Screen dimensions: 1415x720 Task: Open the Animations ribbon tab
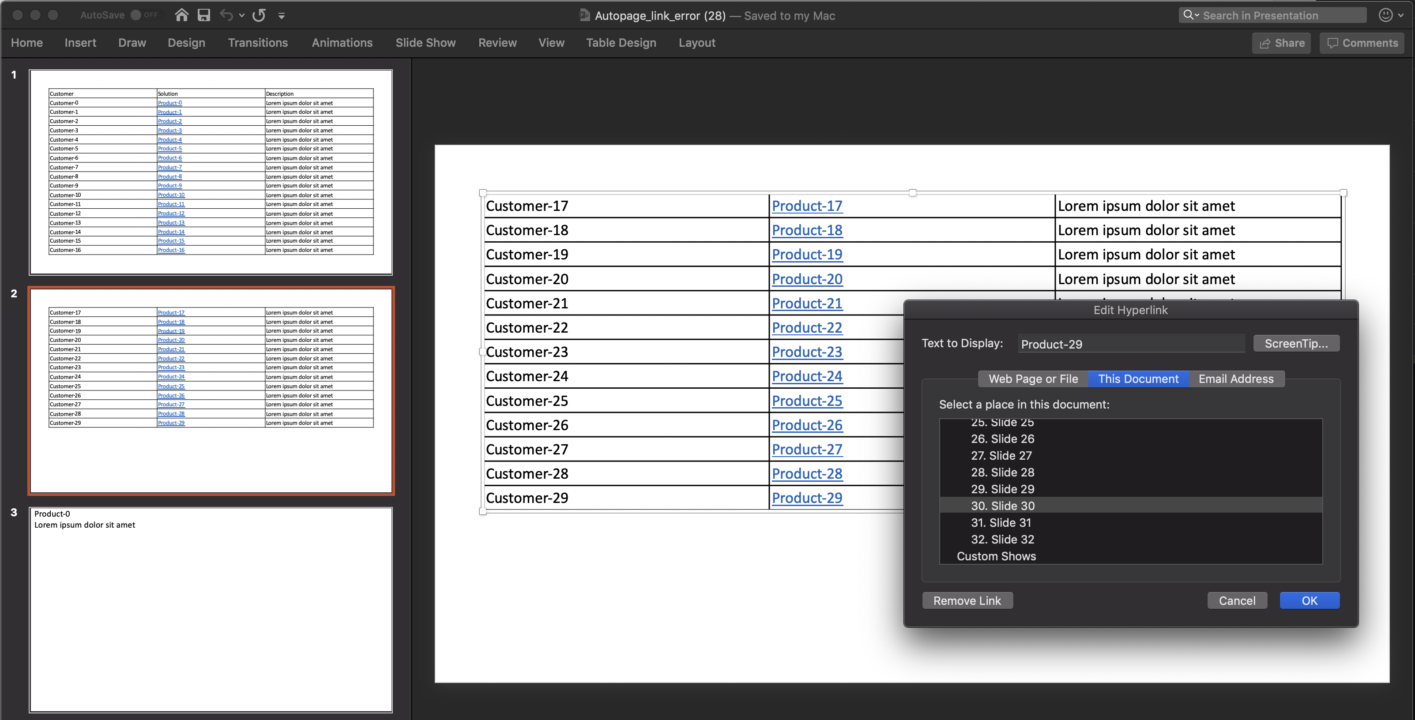(343, 42)
